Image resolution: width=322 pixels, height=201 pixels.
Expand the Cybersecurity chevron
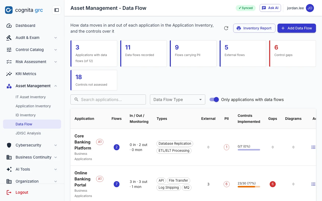click(56, 145)
